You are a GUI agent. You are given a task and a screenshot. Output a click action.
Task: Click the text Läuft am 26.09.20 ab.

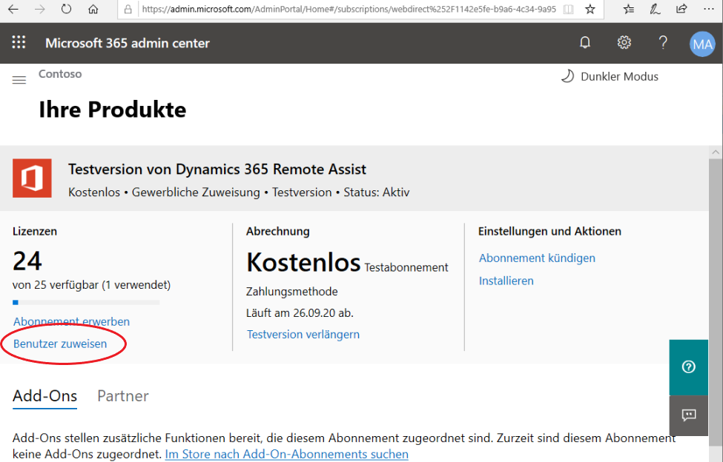click(x=300, y=313)
